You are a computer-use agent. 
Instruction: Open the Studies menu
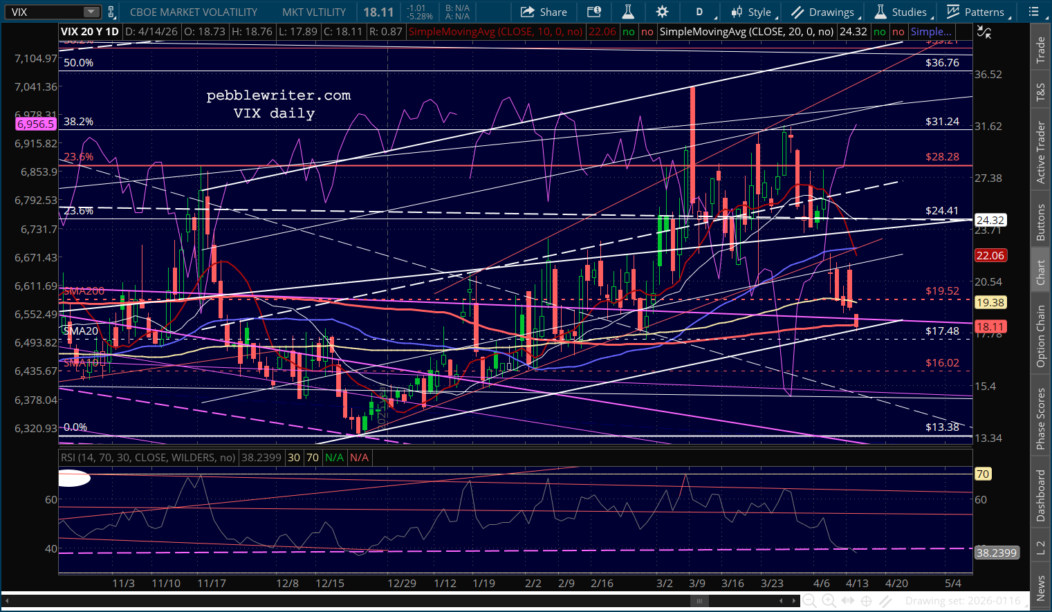901,12
